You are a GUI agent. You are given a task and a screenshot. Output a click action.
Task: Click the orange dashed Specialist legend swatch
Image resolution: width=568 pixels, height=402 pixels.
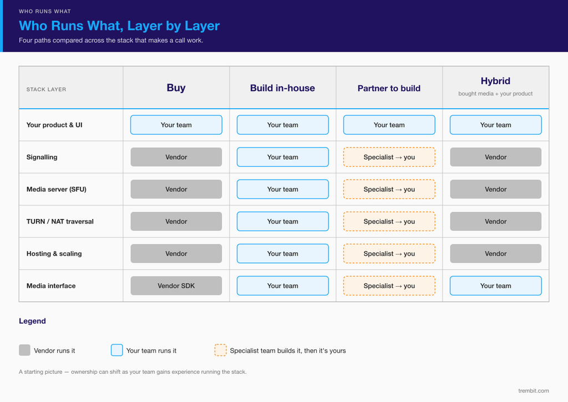point(220,350)
